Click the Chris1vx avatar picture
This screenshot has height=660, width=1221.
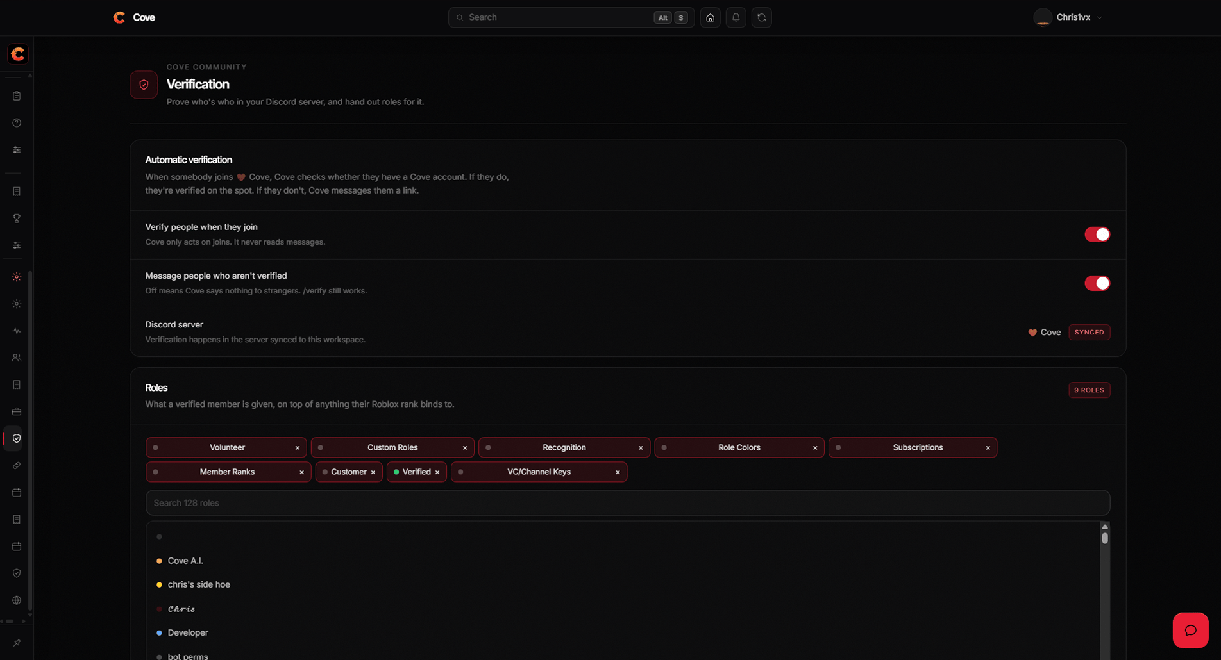(1043, 17)
